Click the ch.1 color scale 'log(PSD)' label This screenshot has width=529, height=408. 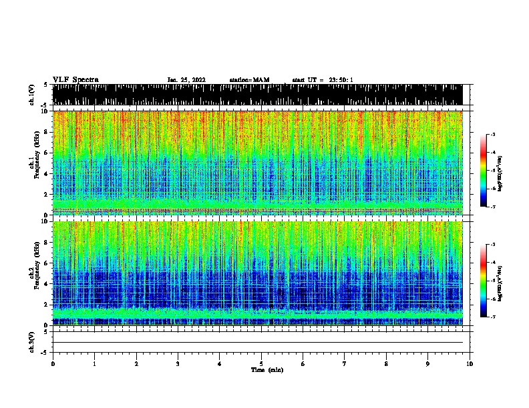(x=500, y=174)
